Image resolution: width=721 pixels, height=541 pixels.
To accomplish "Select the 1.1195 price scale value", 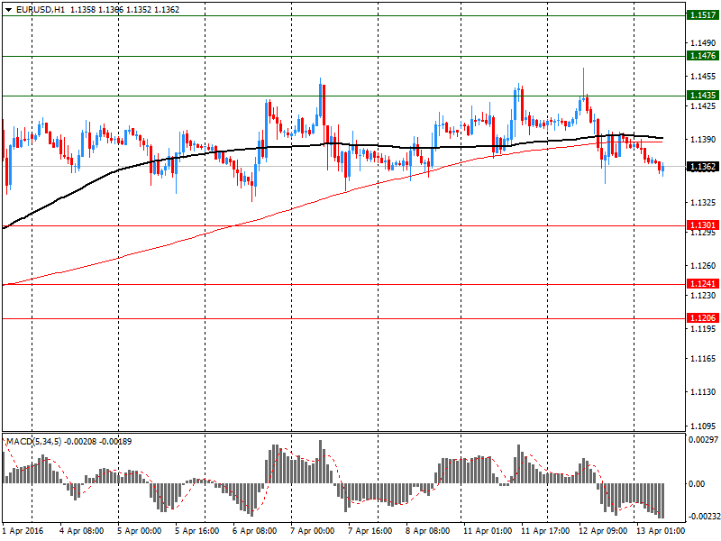I will tap(703, 329).
